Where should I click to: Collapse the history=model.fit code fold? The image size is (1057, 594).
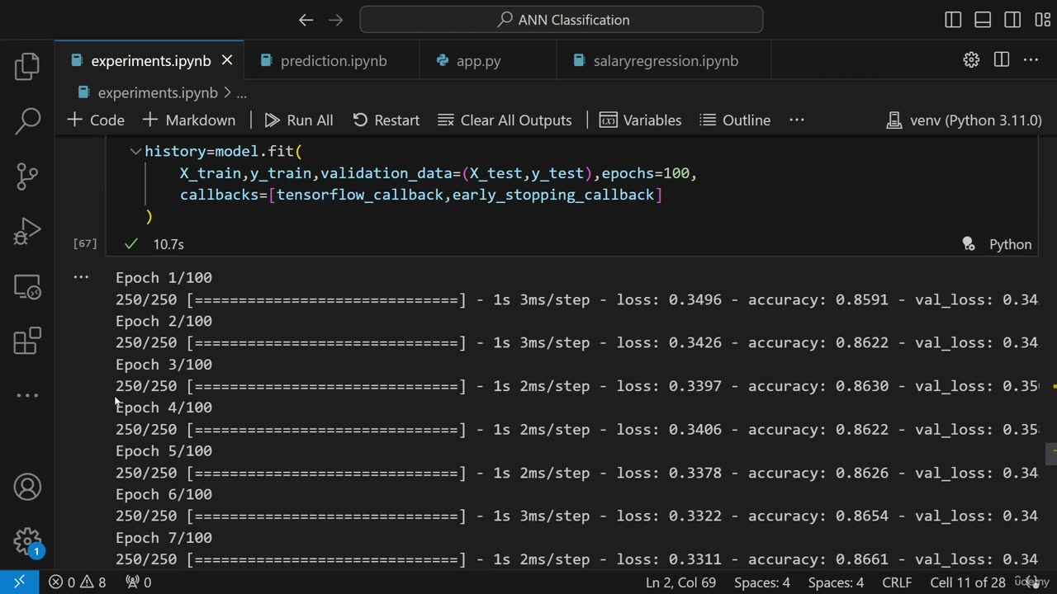pyautogui.click(x=135, y=151)
